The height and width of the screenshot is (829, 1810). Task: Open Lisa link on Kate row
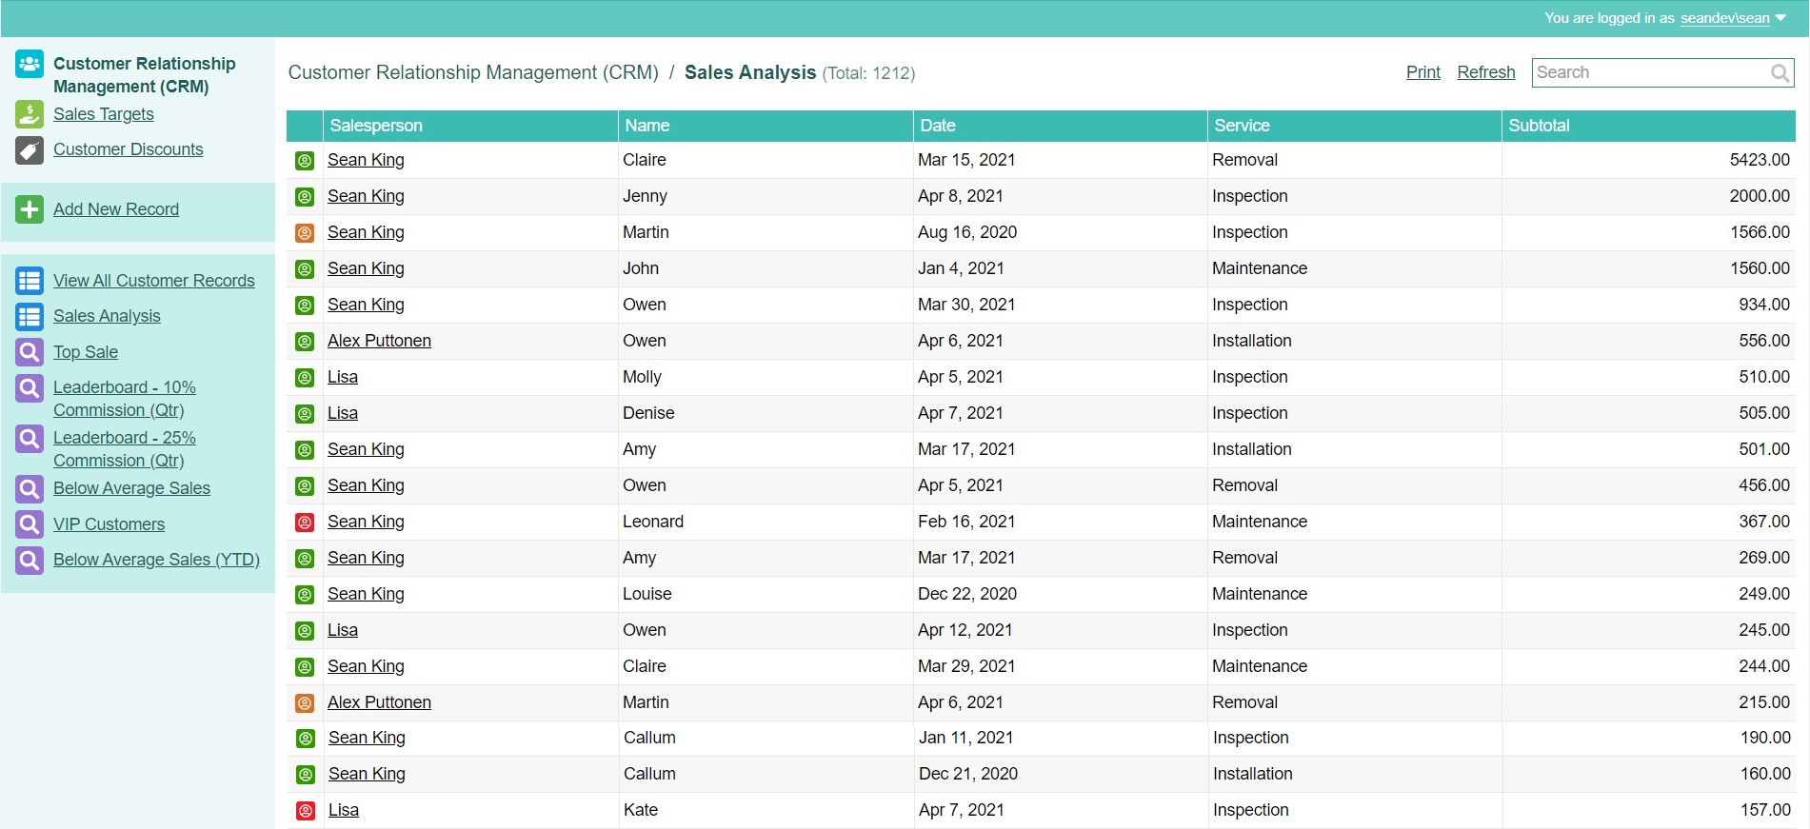[344, 810]
